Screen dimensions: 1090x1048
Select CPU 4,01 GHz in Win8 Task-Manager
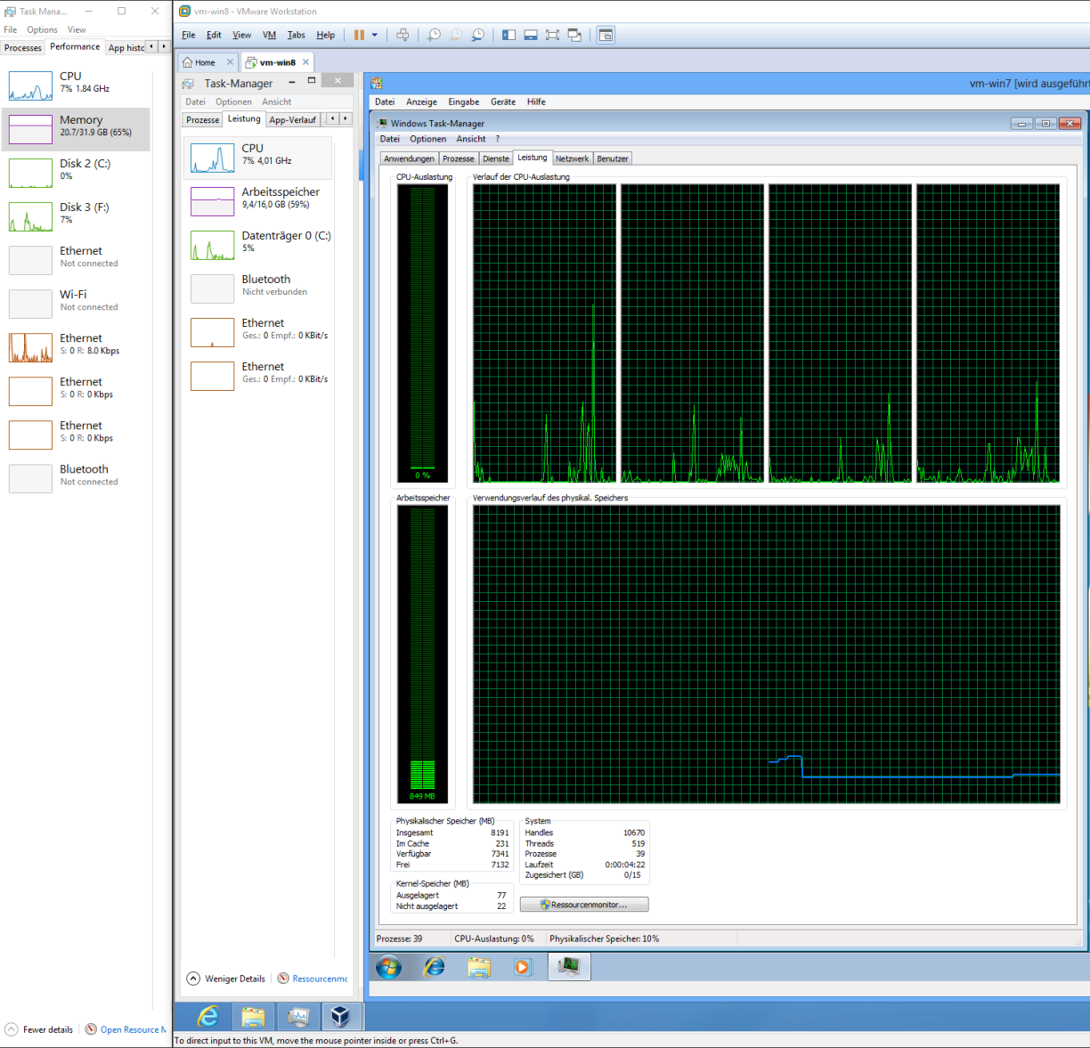259,158
